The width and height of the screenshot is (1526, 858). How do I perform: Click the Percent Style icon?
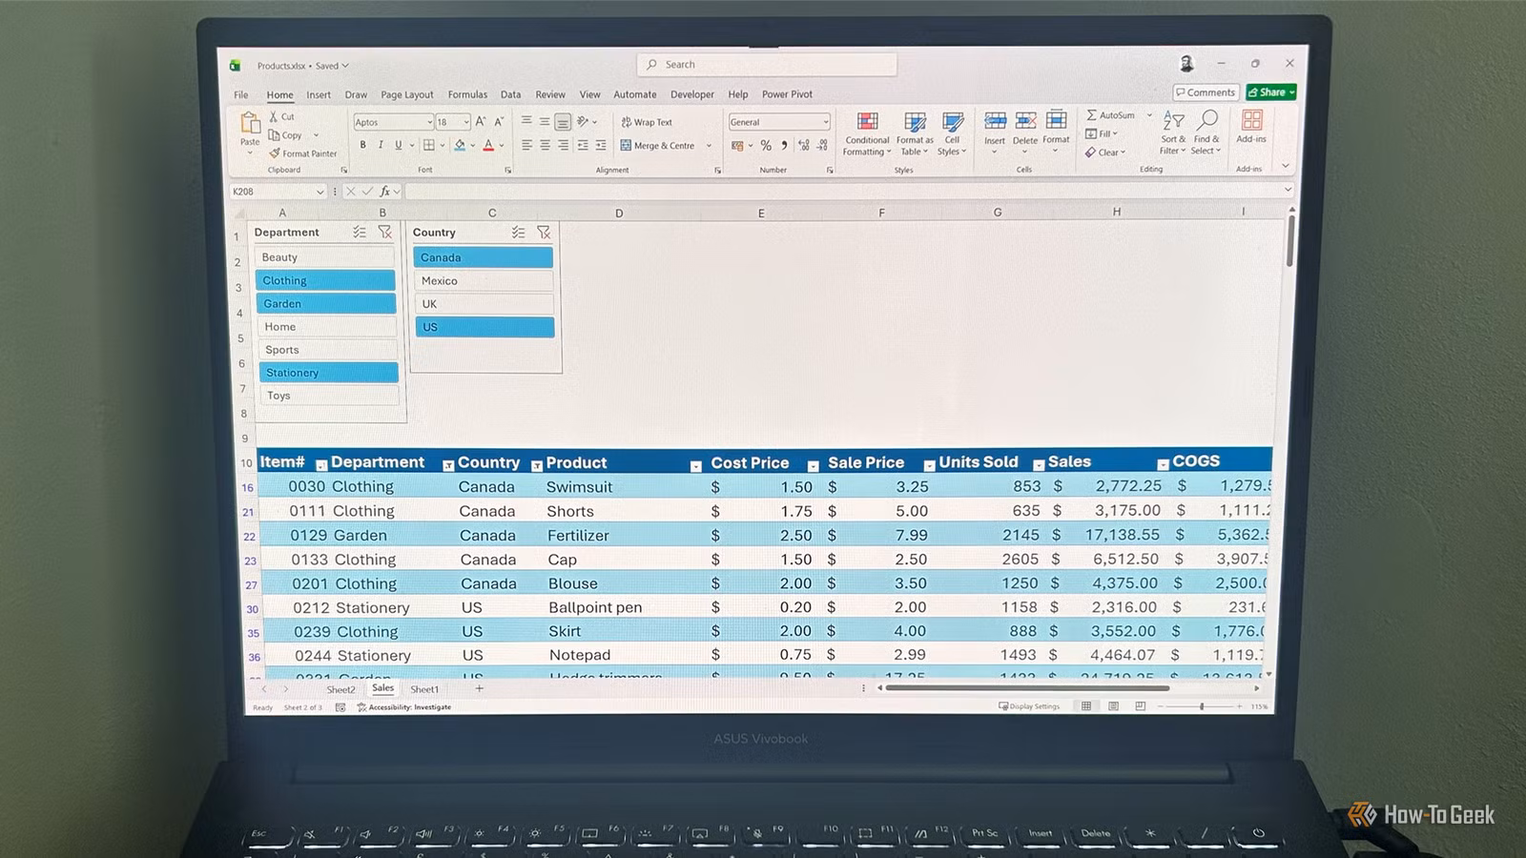[766, 145]
